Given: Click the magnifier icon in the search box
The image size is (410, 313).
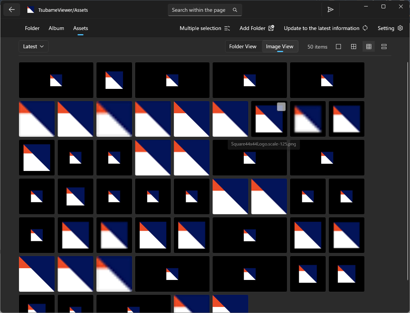Looking at the screenshot, I should pos(235,10).
